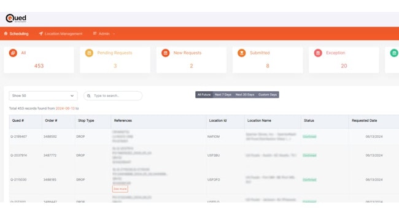
Task: Click the Exception red icon
Action: tap(318, 53)
